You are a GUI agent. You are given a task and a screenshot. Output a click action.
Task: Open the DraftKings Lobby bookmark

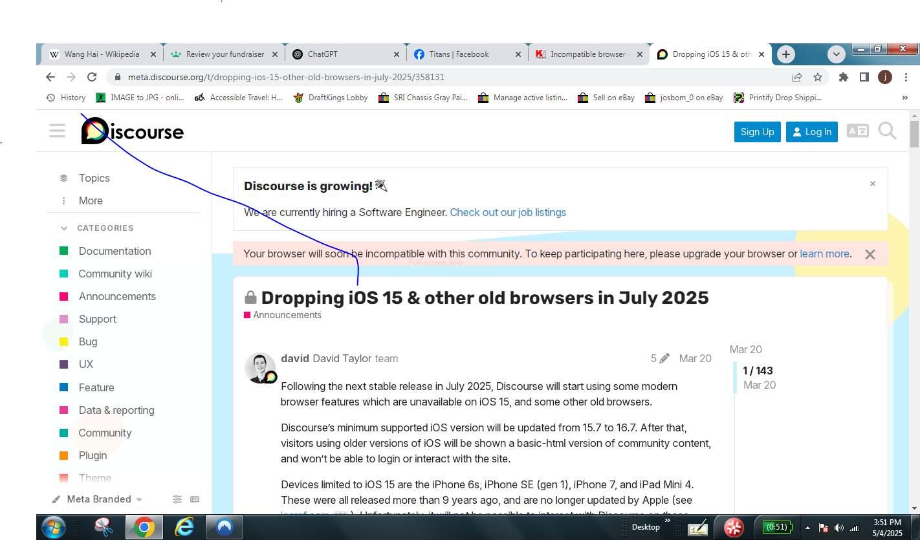pos(331,98)
